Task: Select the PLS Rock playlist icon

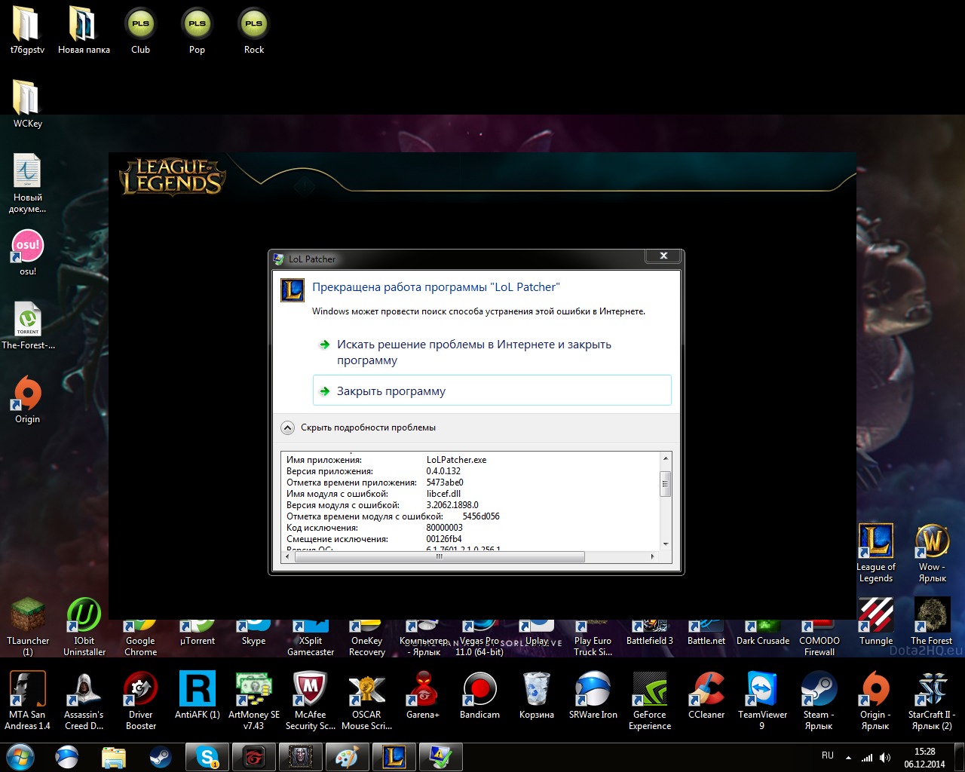Action: [x=254, y=31]
